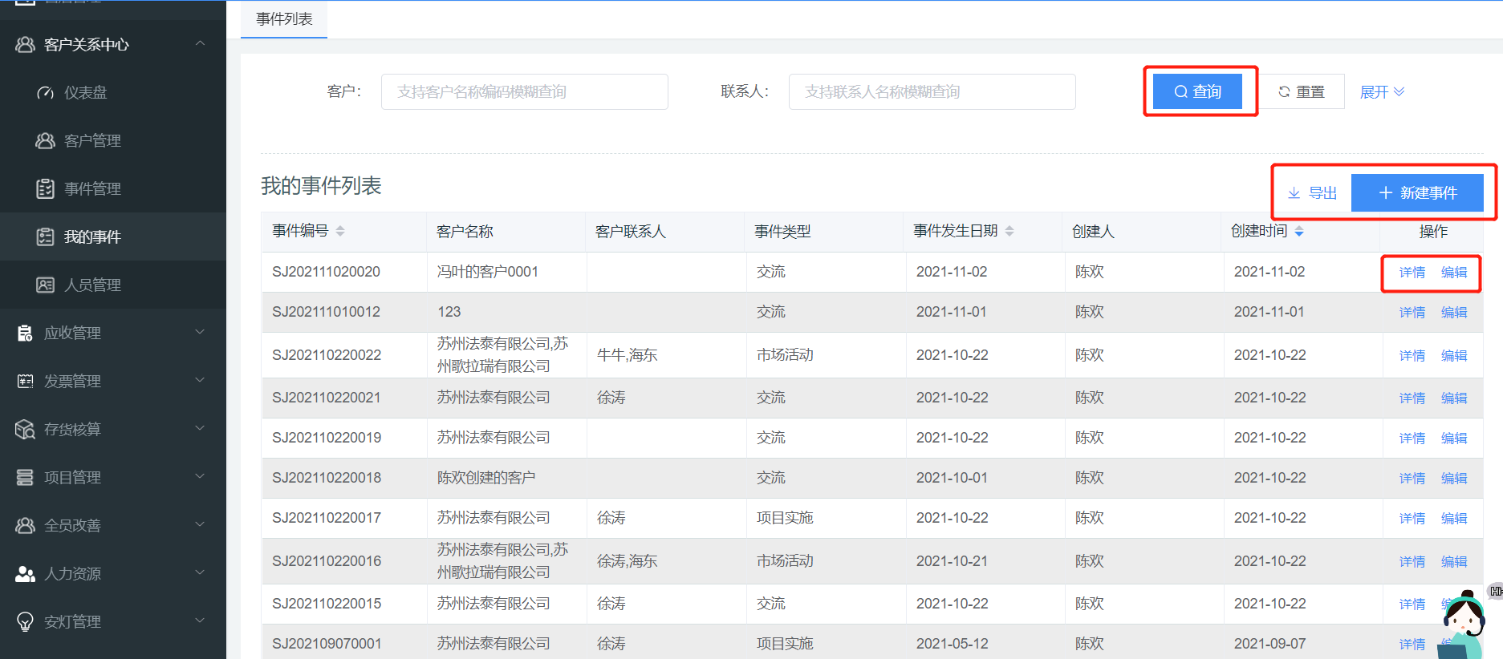
Task: Click the customer management people icon
Action: (46, 141)
